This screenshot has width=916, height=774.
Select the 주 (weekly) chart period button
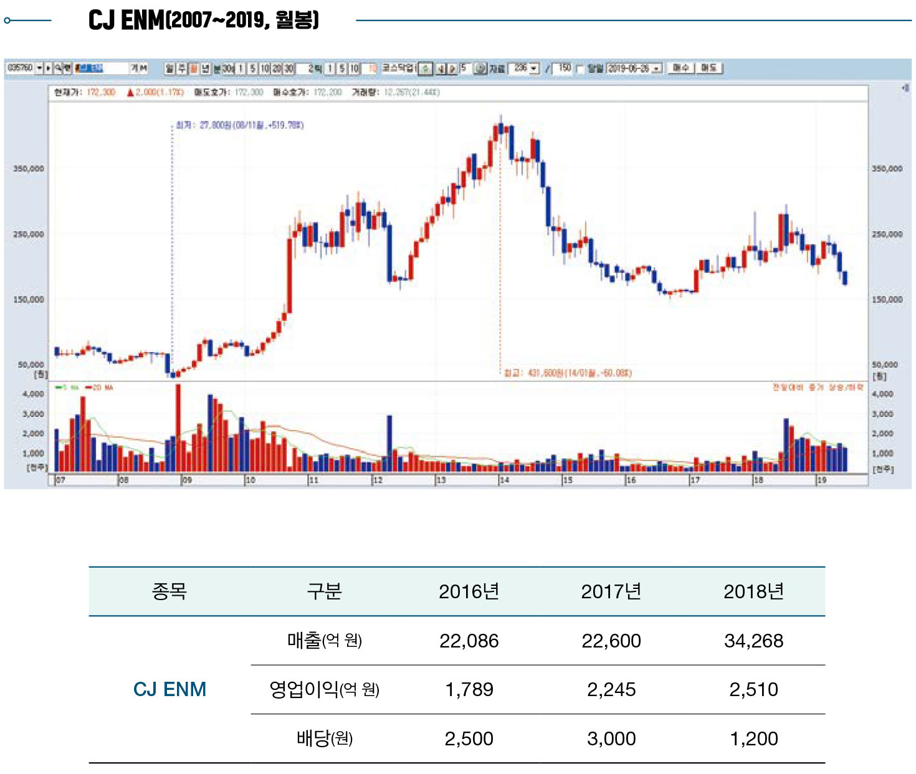[x=182, y=69]
